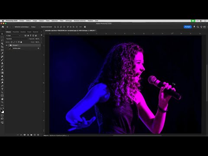The image size is (208, 156).
Task: Click the foreground color swatch
Action: point(2,111)
